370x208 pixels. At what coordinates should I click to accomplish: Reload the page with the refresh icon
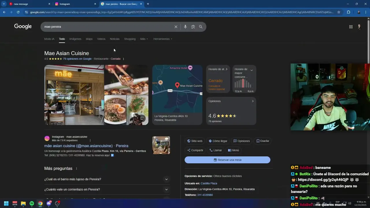pos(18,12)
